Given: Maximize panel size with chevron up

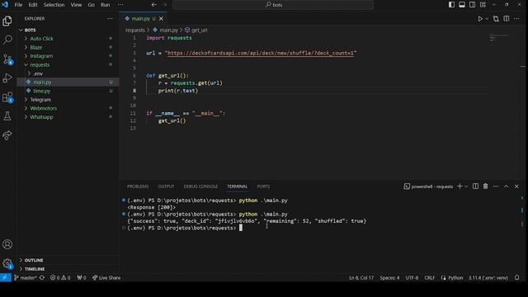Looking at the screenshot, I should pos(506,186).
